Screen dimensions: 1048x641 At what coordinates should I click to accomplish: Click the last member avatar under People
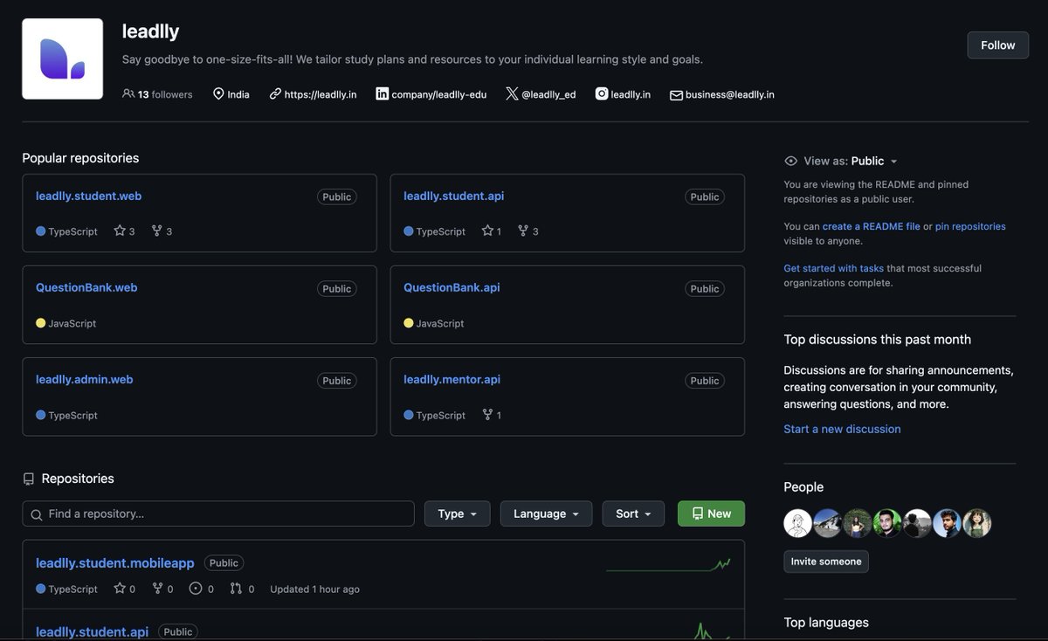(977, 523)
